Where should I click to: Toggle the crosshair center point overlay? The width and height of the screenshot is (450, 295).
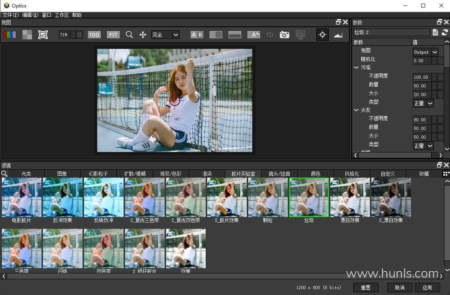[x=322, y=35]
